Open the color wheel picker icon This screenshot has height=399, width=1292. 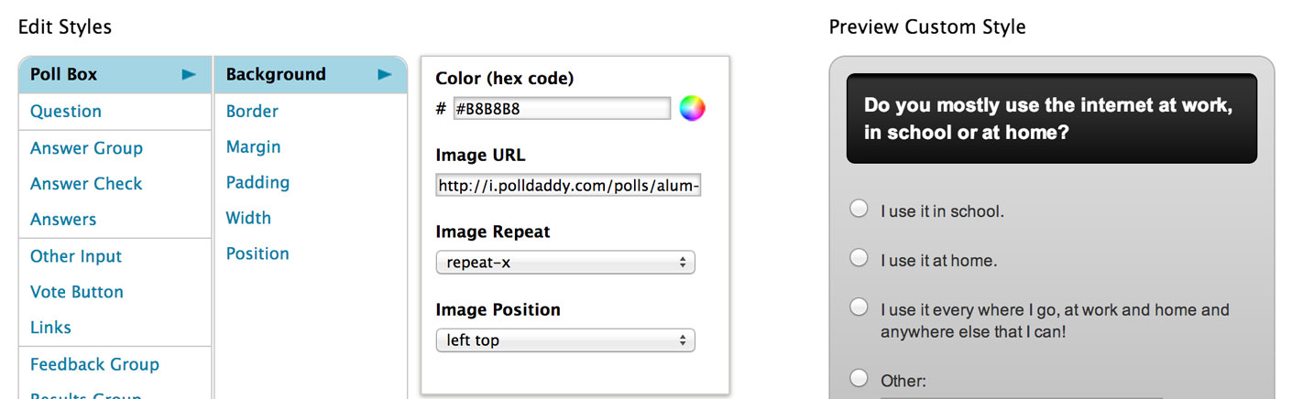point(692,109)
